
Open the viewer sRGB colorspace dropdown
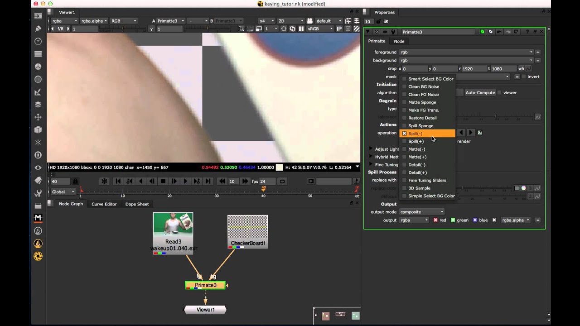(x=320, y=29)
